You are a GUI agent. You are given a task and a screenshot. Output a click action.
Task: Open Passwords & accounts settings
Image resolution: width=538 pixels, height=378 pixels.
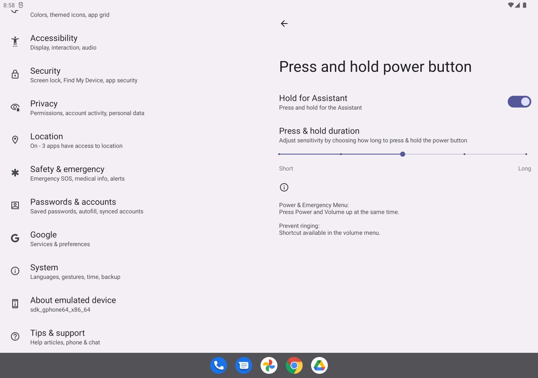click(x=134, y=206)
